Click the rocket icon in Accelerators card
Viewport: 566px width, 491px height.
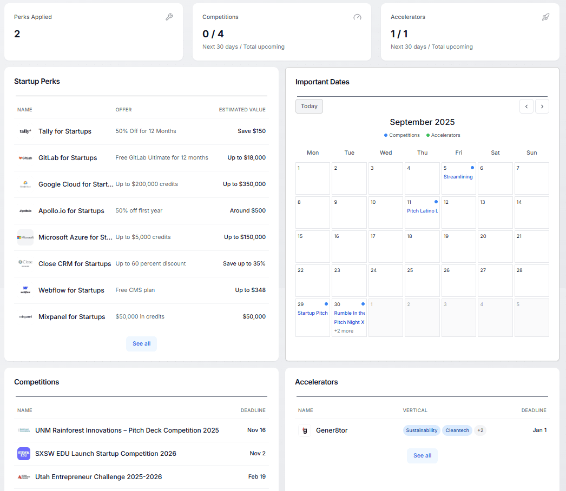pos(545,17)
